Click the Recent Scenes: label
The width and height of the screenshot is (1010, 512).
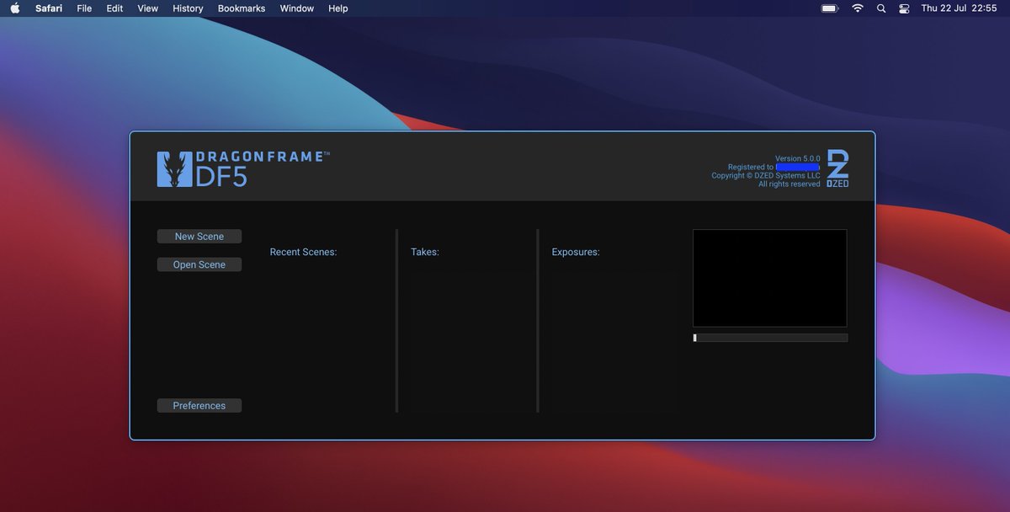pos(303,252)
